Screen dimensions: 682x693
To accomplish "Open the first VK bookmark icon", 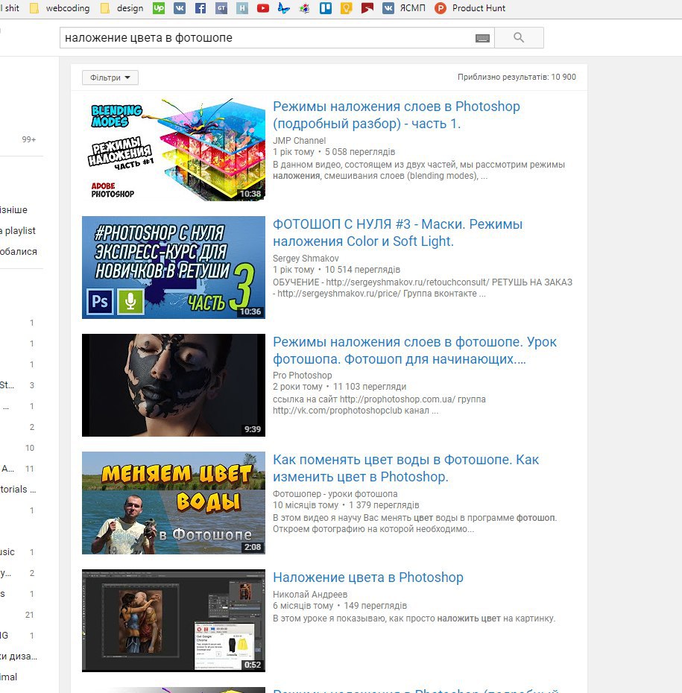I will (x=180, y=8).
